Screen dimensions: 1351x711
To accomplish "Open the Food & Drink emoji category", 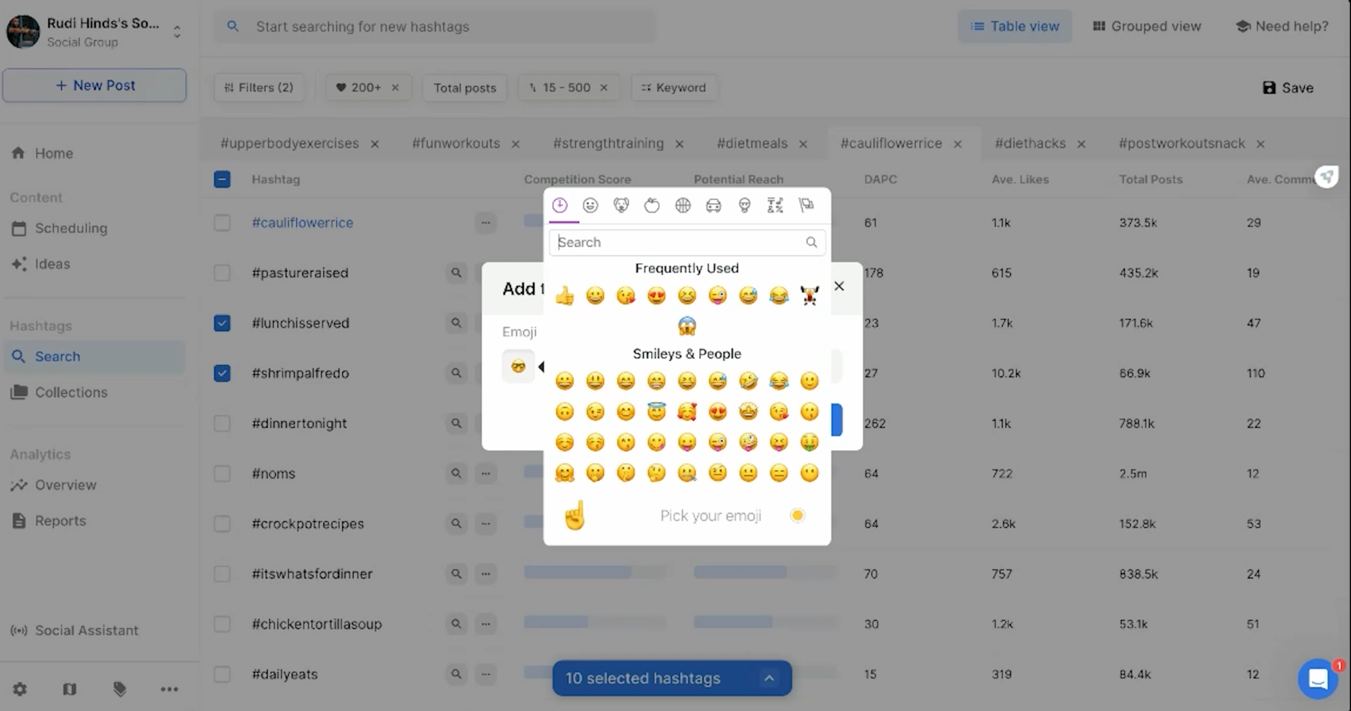I will pos(652,205).
